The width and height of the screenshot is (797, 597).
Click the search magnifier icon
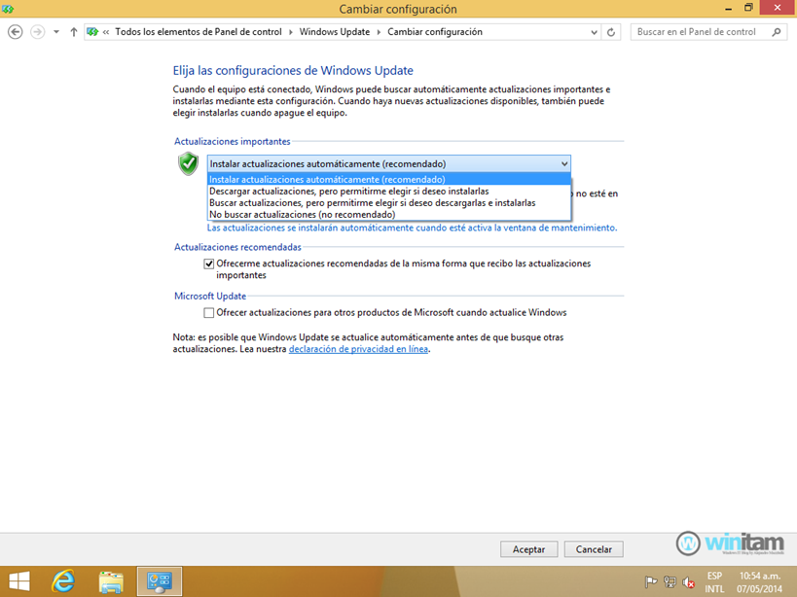[x=774, y=31]
